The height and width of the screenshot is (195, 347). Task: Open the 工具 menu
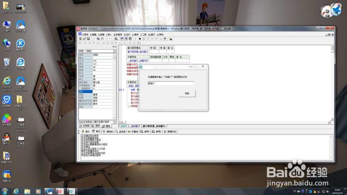(143, 34)
